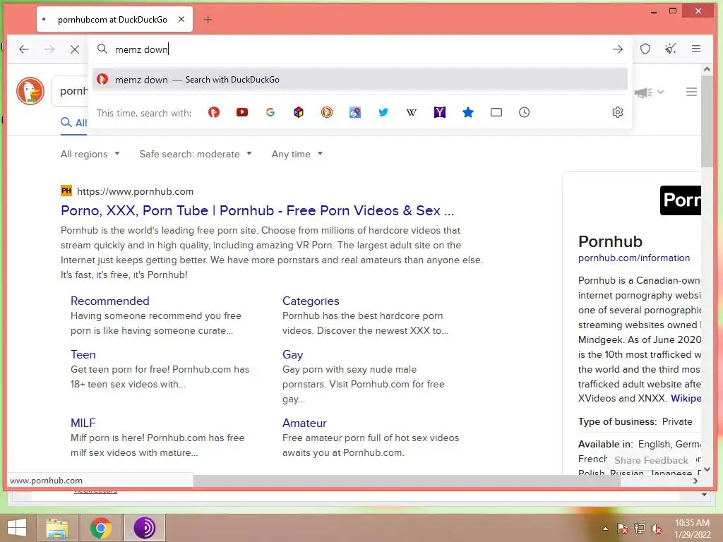Search with the DuckDuckGo onion icon
Viewport: 723px width, 542px height.
327,112
